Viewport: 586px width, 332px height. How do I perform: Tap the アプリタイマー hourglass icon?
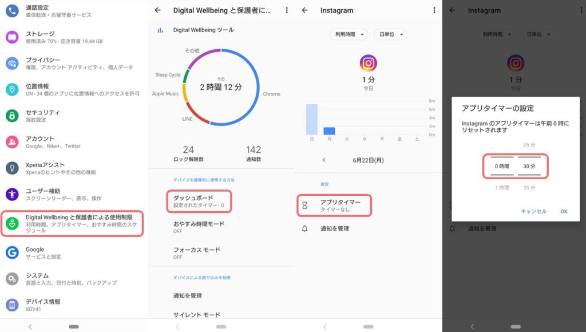coord(304,205)
